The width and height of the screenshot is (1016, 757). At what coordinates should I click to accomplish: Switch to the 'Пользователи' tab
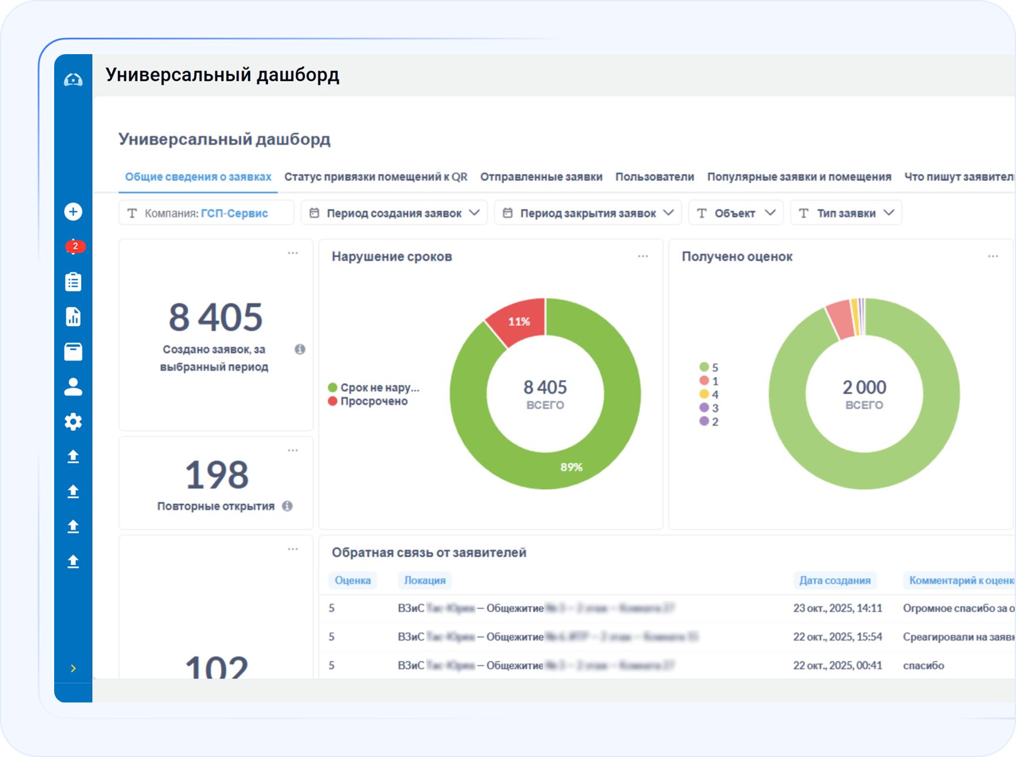655,177
